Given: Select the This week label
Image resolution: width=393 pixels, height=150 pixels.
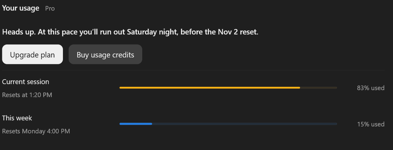Looking at the screenshot, I should coord(17,118).
